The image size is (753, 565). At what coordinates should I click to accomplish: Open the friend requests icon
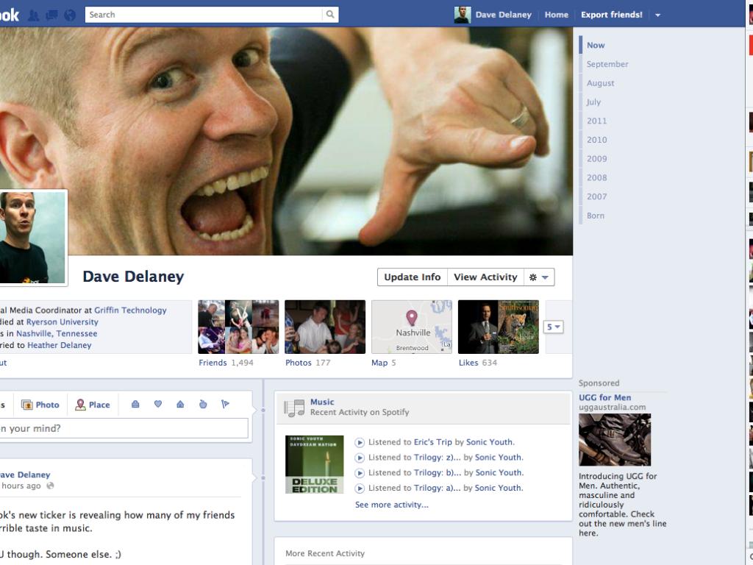pos(33,15)
